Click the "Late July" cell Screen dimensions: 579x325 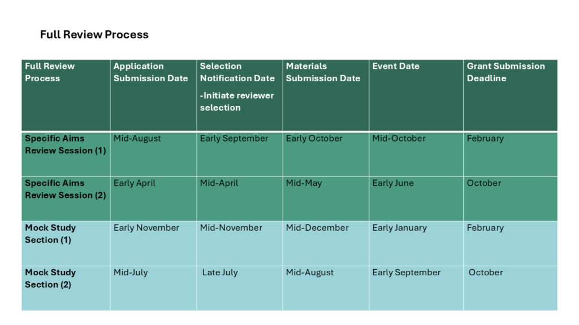[x=220, y=272]
